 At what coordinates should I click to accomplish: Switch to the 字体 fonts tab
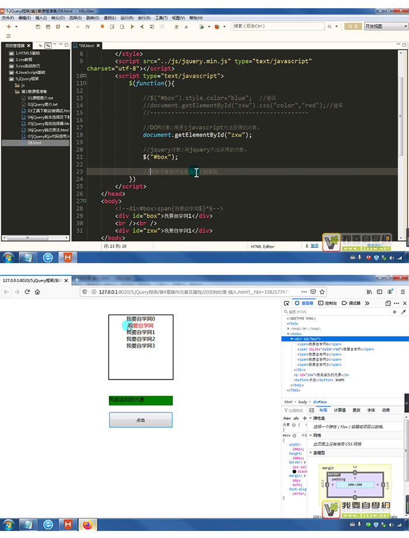click(x=371, y=411)
